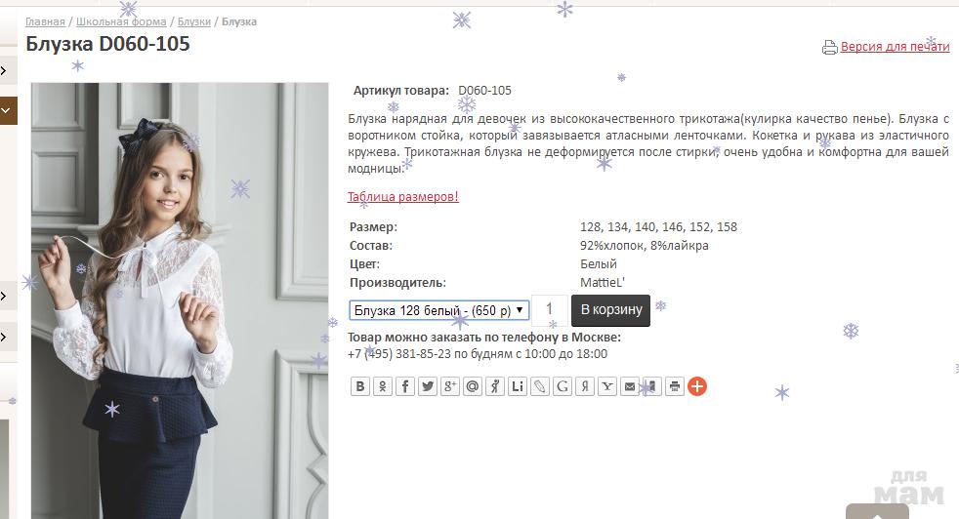The image size is (959, 519).
Task: Share via email envelope icon
Action: pos(629,386)
